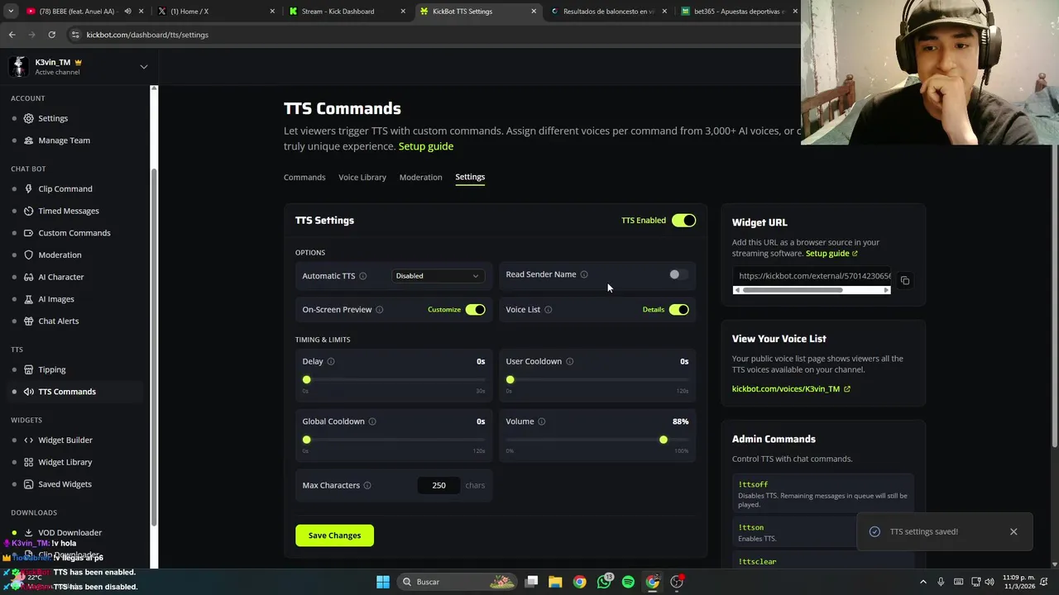Click info icon next to Global Cooldown

(372, 421)
